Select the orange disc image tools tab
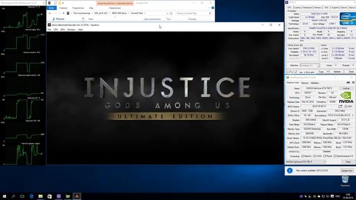356x200 pixels. coord(115,3)
